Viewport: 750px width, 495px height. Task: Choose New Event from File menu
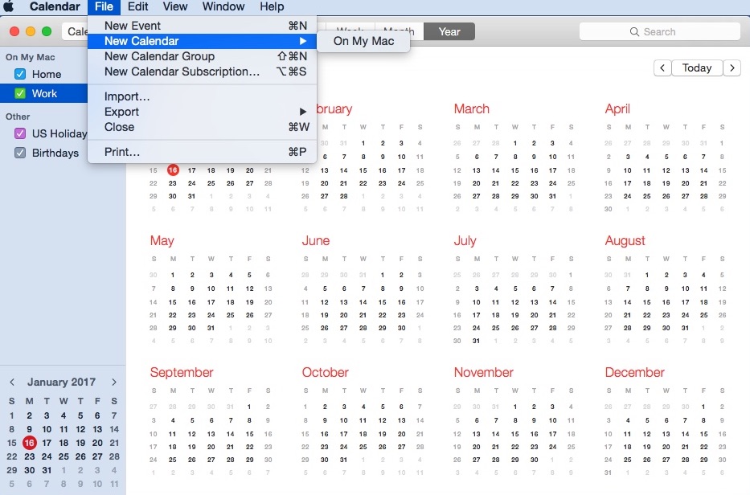pos(203,26)
